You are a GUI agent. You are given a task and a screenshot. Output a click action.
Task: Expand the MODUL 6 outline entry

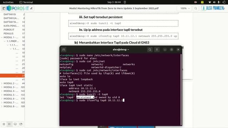[2, 99]
